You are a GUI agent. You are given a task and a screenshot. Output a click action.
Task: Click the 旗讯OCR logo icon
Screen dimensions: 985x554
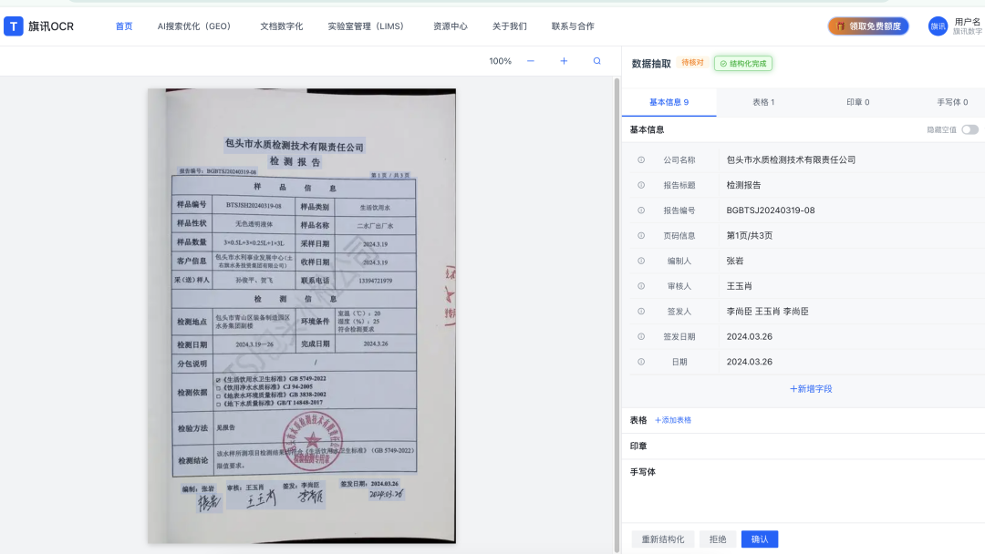point(14,26)
